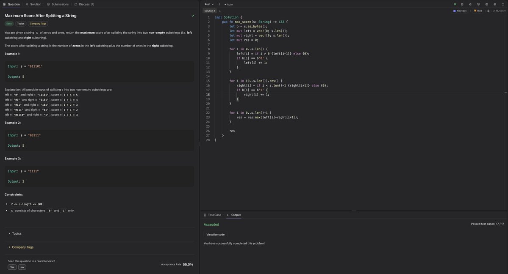This screenshot has height=274, width=508.
Task: Add a new solution tab with plus
Action: click(219, 11)
